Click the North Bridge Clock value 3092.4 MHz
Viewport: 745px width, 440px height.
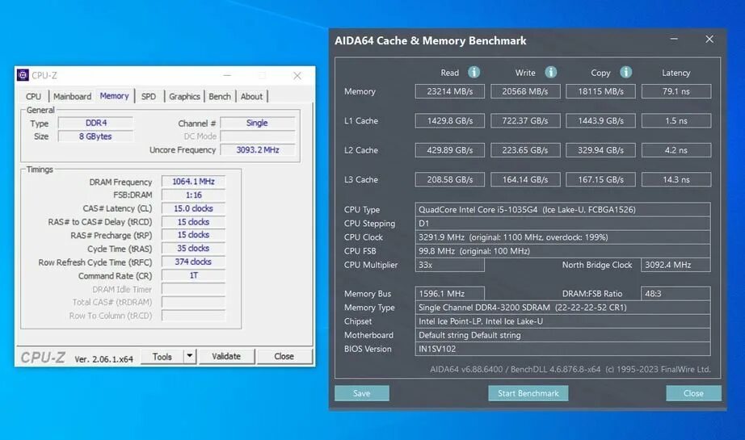676,265
